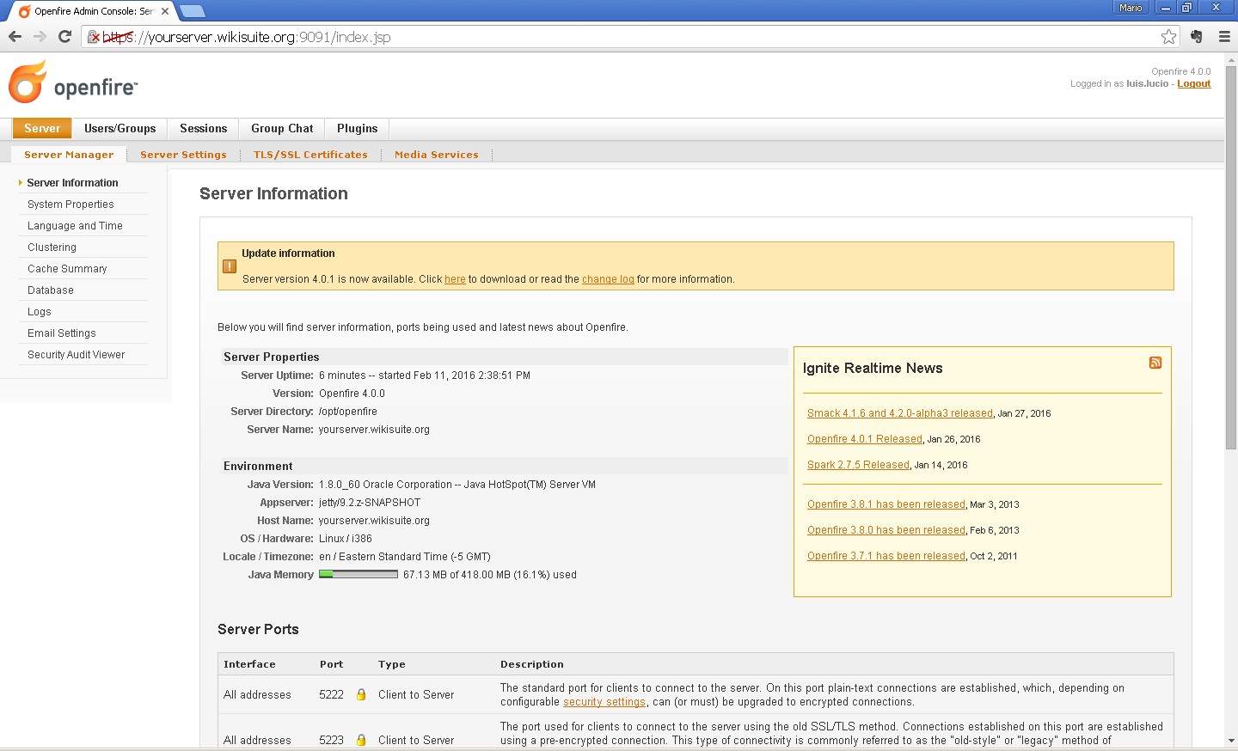Reload the page with the refresh button

point(64,36)
